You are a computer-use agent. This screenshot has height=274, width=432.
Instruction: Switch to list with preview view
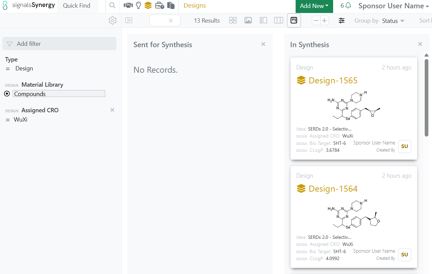pyautogui.click(x=263, y=21)
